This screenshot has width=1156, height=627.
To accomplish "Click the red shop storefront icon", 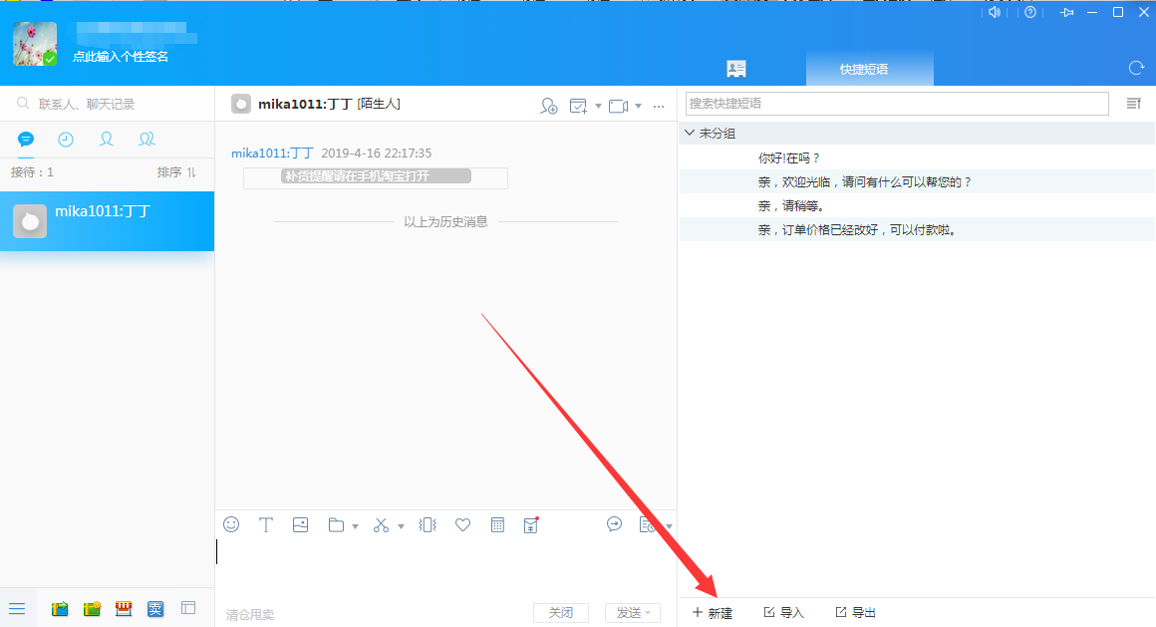I will [124, 608].
